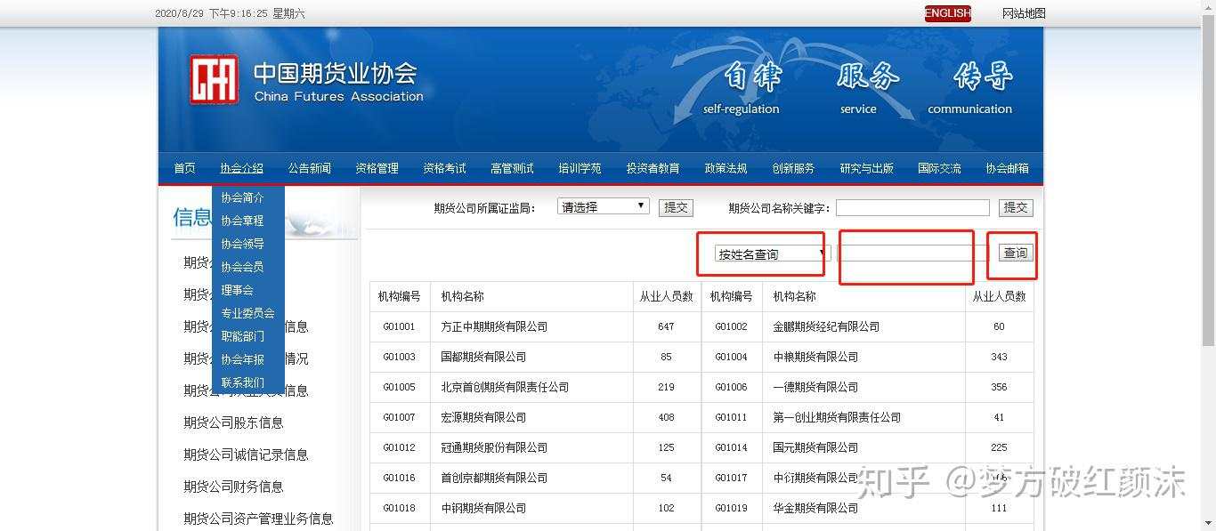Select 联系我们 in the dropdown menu
The height and width of the screenshot is (531, 1216).
(243, 382)
